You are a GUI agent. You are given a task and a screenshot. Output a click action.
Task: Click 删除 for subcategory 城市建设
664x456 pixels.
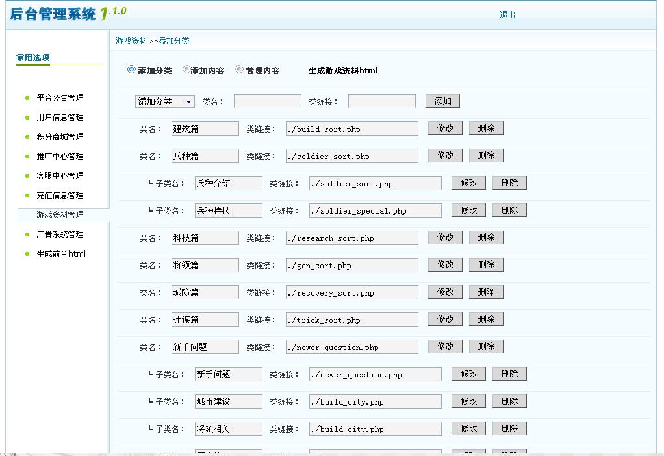coord(509,401)
